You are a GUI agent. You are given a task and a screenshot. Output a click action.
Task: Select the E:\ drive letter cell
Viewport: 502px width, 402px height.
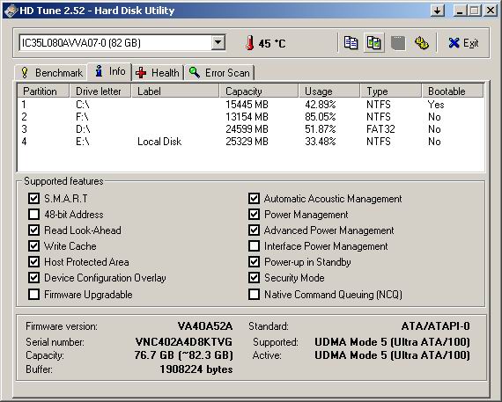pos(82,142)
